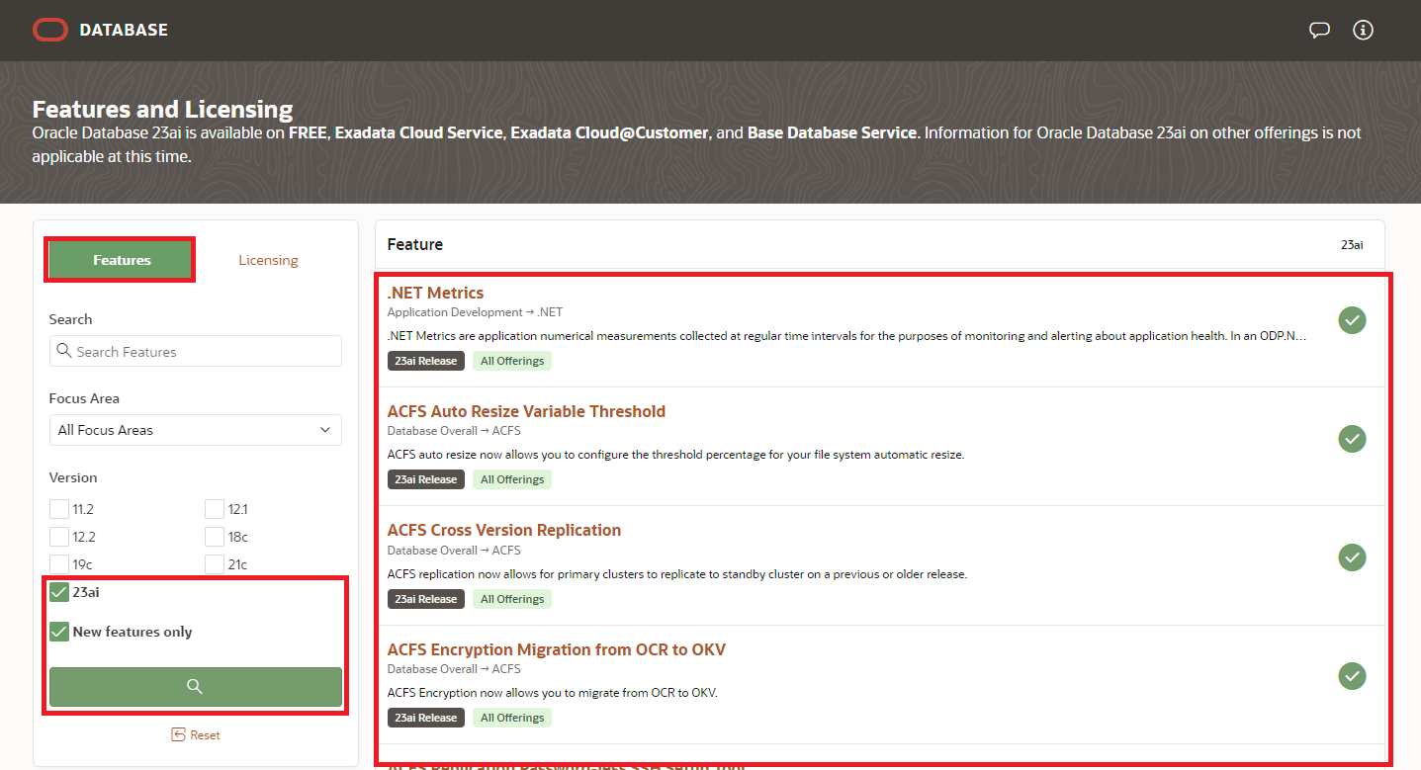The image size is (1421, 770).
Task: Click All Offerings tag under .NET Metrics
Action: tap(512, 361)
